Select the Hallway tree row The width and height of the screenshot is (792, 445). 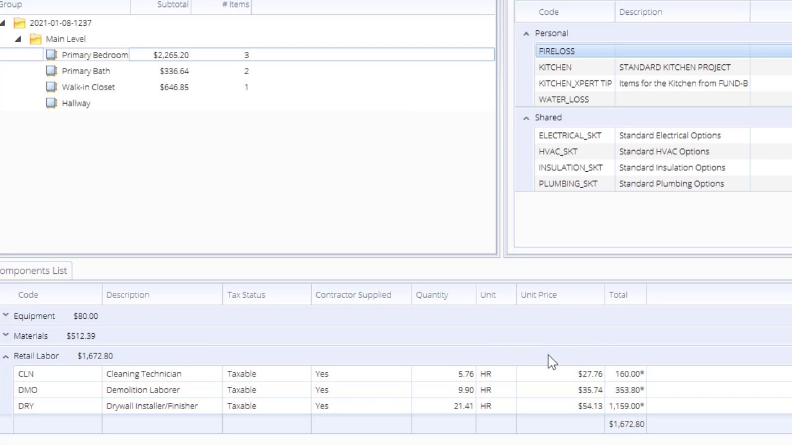pos(247,103)
